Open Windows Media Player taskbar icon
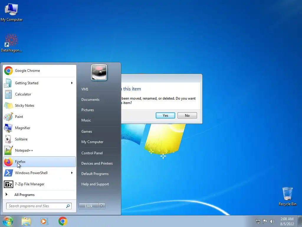The width and height of the screenshot is (302, 227). (x=44, y=221)
